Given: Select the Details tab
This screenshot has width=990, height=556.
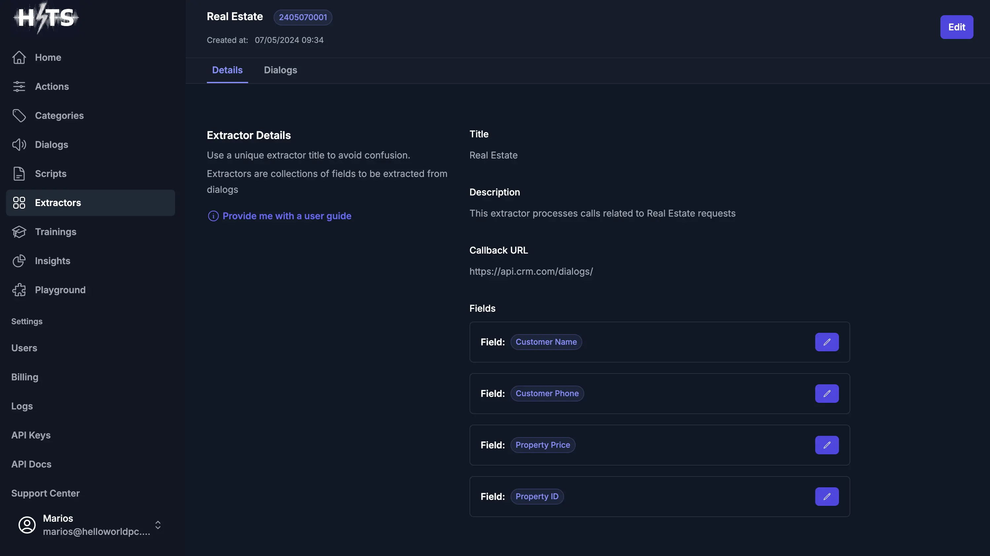Looking at the screenshot, I should click(227, 70).
